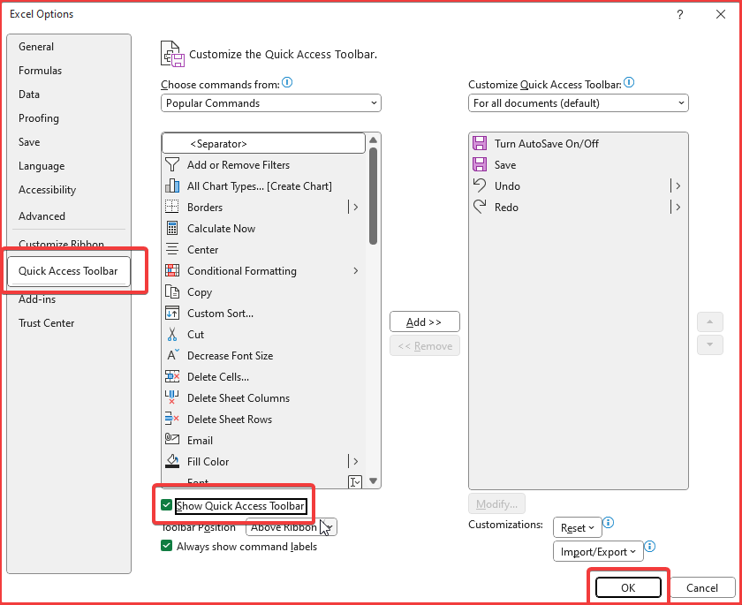This screenshot has height=605, width=742.
Task: Expand the Customize Quick Access Toolbar dropdown
Action: pyautogui.click(x=579, y=103)
